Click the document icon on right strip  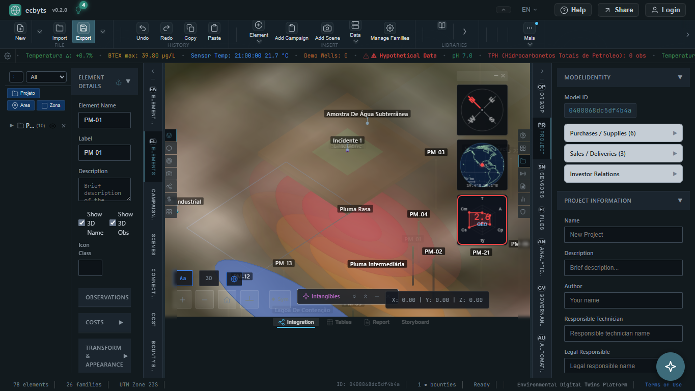pos(523,186)
